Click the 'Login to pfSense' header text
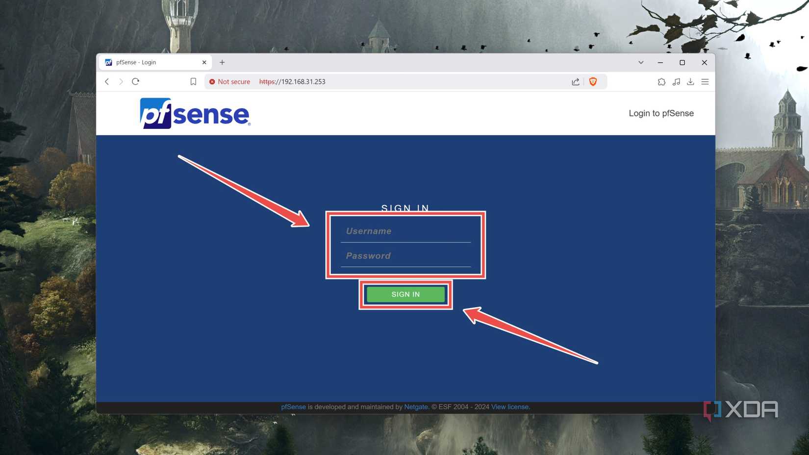Image resolution: width=809 pixels, height=455 pixels. [661, 113]
